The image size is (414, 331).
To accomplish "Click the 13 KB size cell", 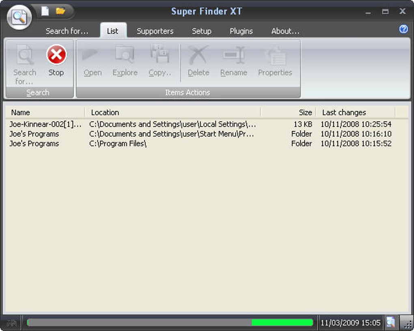I will (x=303, y=124).
